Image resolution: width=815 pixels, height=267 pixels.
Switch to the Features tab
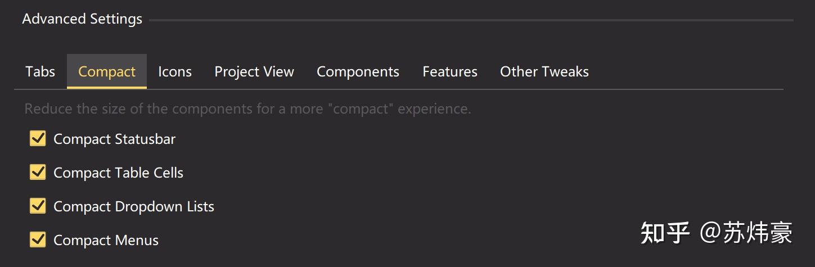coord(450,72)
